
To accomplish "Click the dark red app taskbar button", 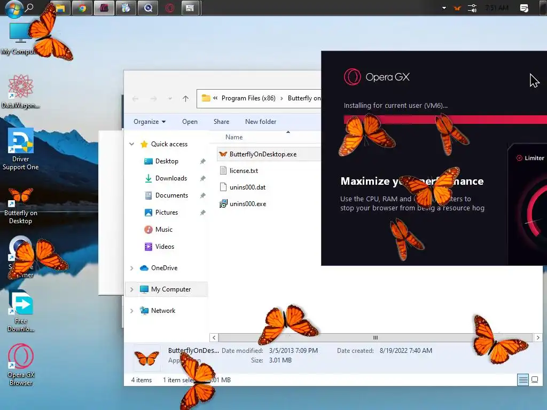I will 104,7.
